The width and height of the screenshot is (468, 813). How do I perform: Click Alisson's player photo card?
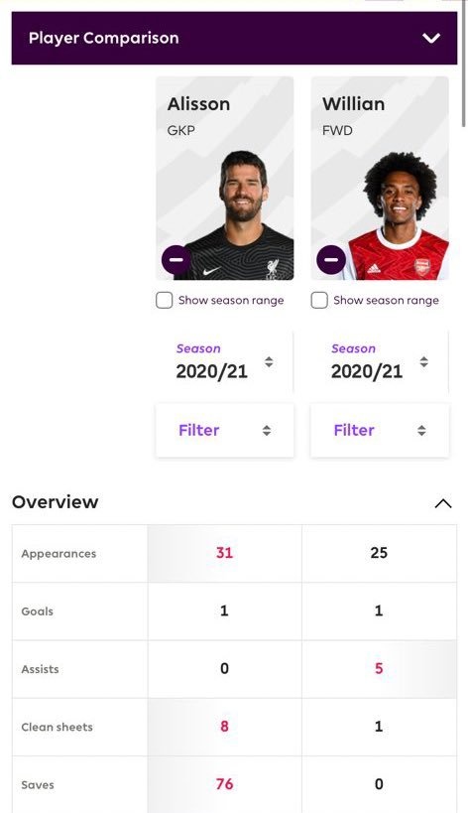[225, 179]
